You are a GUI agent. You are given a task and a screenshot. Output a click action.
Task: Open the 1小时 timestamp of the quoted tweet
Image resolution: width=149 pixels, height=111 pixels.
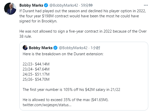pyautogui.click(x=95, y=48)
